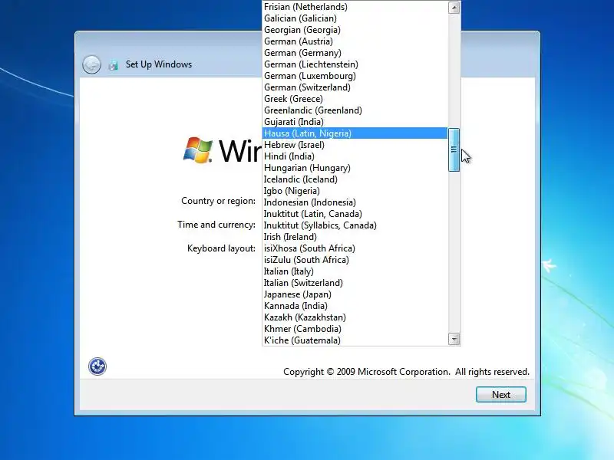The image size is (614, 460).
Task: Select Gujarati (India)
Action: click(355, 122)
